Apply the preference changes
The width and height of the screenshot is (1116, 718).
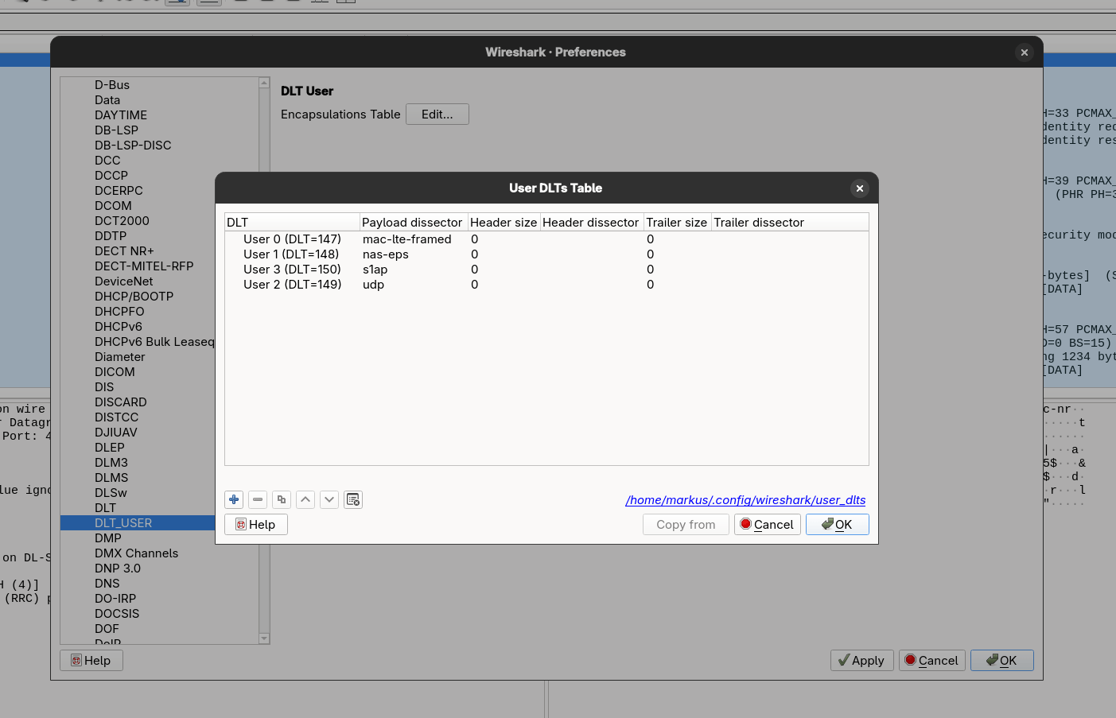861,660
